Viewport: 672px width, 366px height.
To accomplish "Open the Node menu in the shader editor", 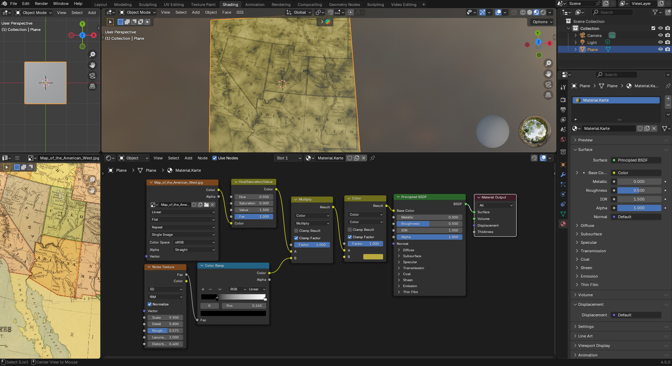I will coord(203,158).
